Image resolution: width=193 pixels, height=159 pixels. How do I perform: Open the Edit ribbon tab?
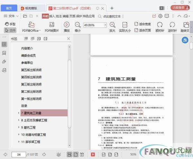pyautogui.click(x=66, y=16)
